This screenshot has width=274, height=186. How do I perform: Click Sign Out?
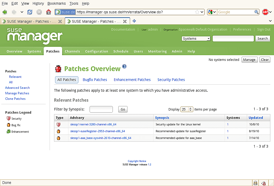pyautogui.click(x=264, y=29)
